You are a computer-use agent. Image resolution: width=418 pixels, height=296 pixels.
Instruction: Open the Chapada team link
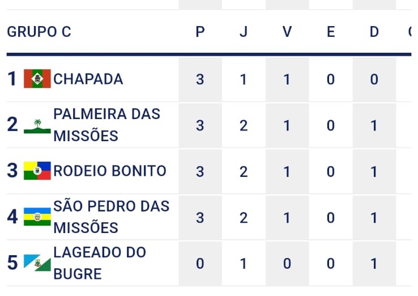(88, 79)
